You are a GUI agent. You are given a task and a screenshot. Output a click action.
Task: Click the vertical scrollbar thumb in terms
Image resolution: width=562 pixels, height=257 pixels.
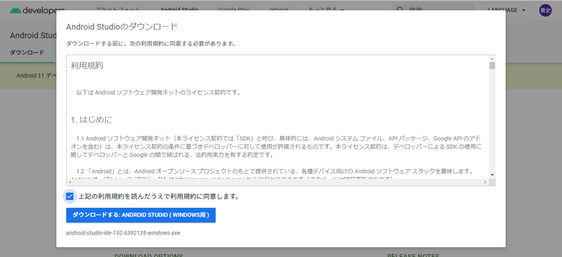click(x=492, y=66)
